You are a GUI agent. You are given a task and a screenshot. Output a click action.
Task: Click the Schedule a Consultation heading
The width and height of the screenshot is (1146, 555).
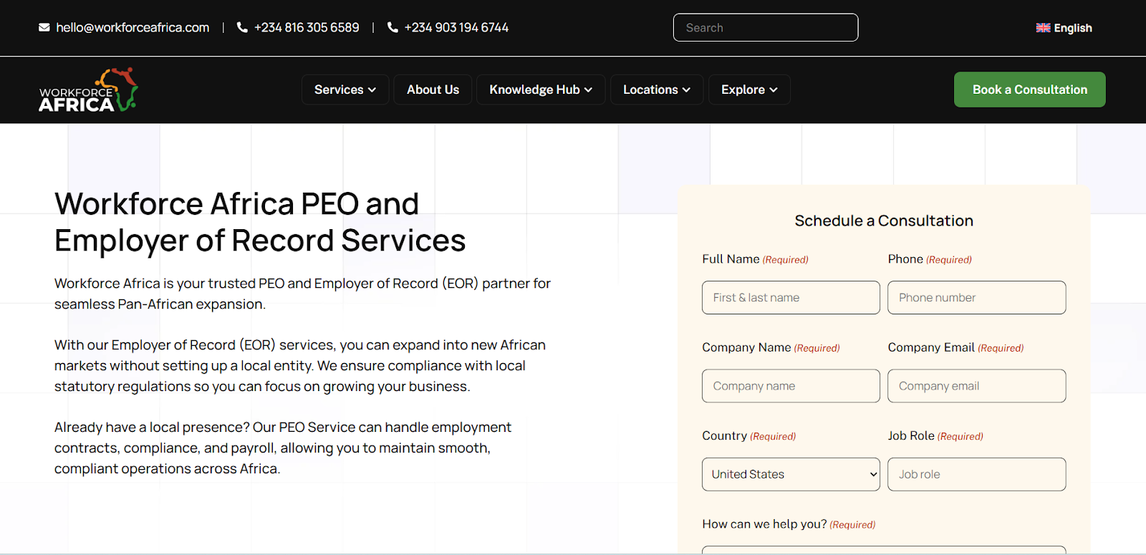[884, 221]
